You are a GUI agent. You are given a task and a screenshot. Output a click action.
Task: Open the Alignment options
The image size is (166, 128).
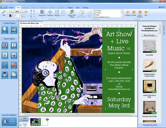(42, 13)
